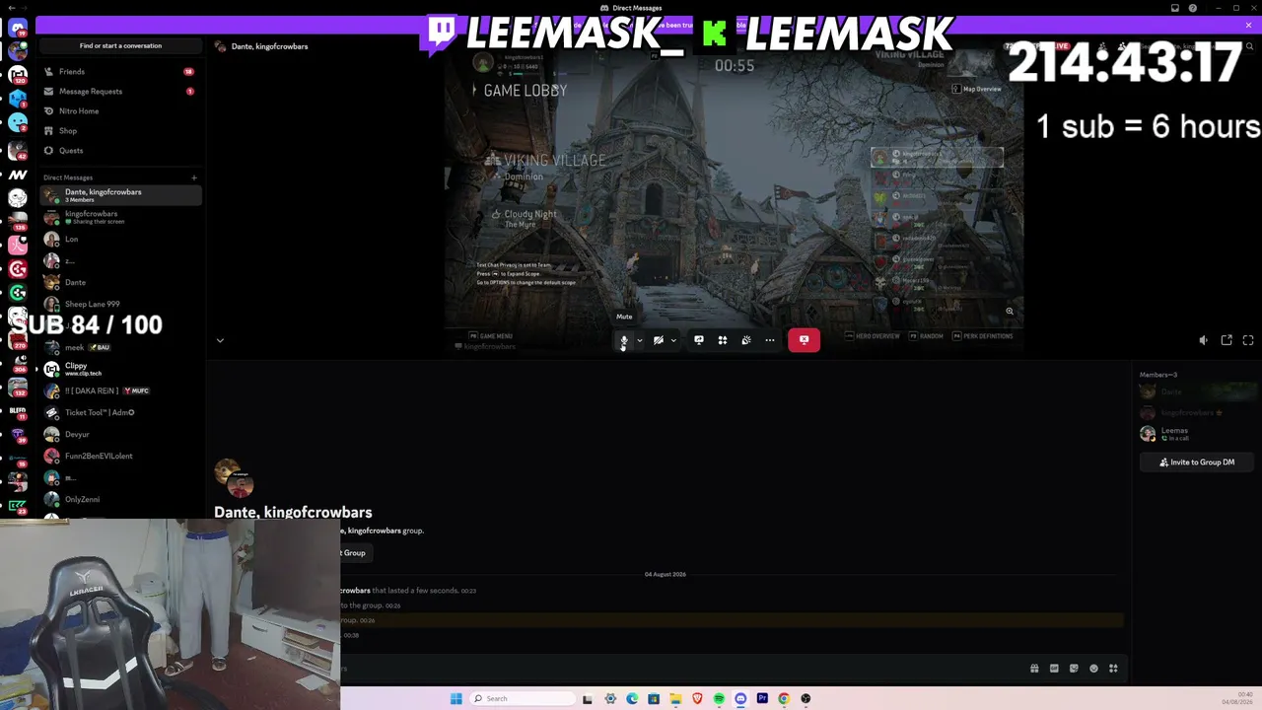Image resolution: width=1262 pixels, height=710 pixels.
Task: Open sticker picker in message bar
Action: tap(1074, 669)
